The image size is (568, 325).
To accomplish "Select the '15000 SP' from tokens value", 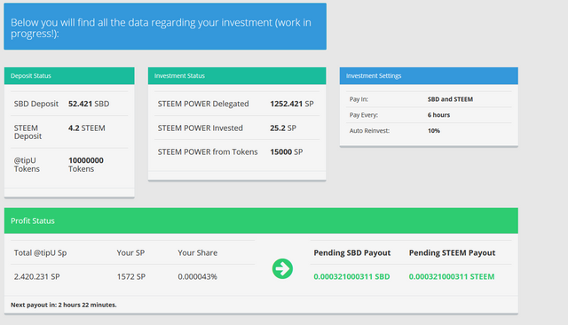I will pyautogui.click(x=286, y=151).
